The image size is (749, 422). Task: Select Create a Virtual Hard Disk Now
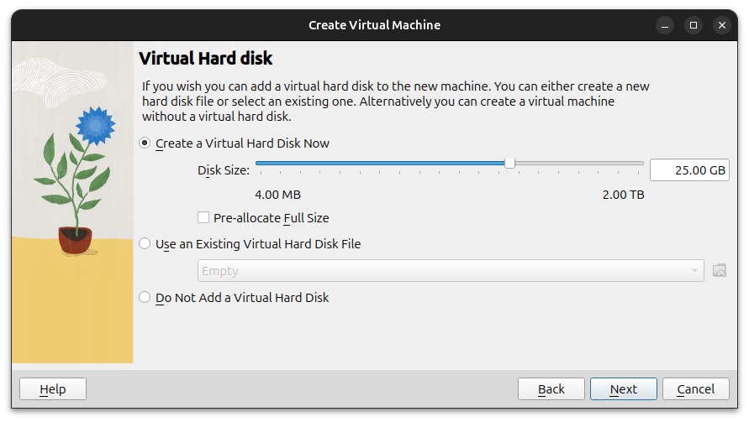tap(145, 143)
